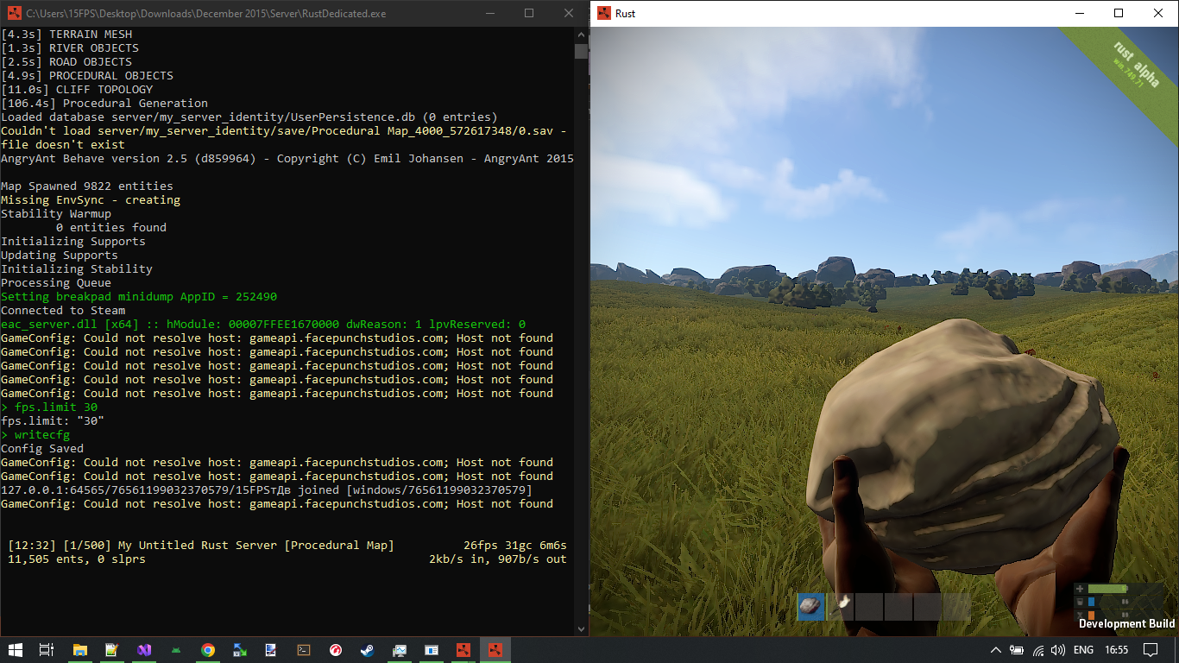Switch to the Rust game taskbar button
Image resolution: width=1179 pixels, height=663 pixels.
coord(495,650)
